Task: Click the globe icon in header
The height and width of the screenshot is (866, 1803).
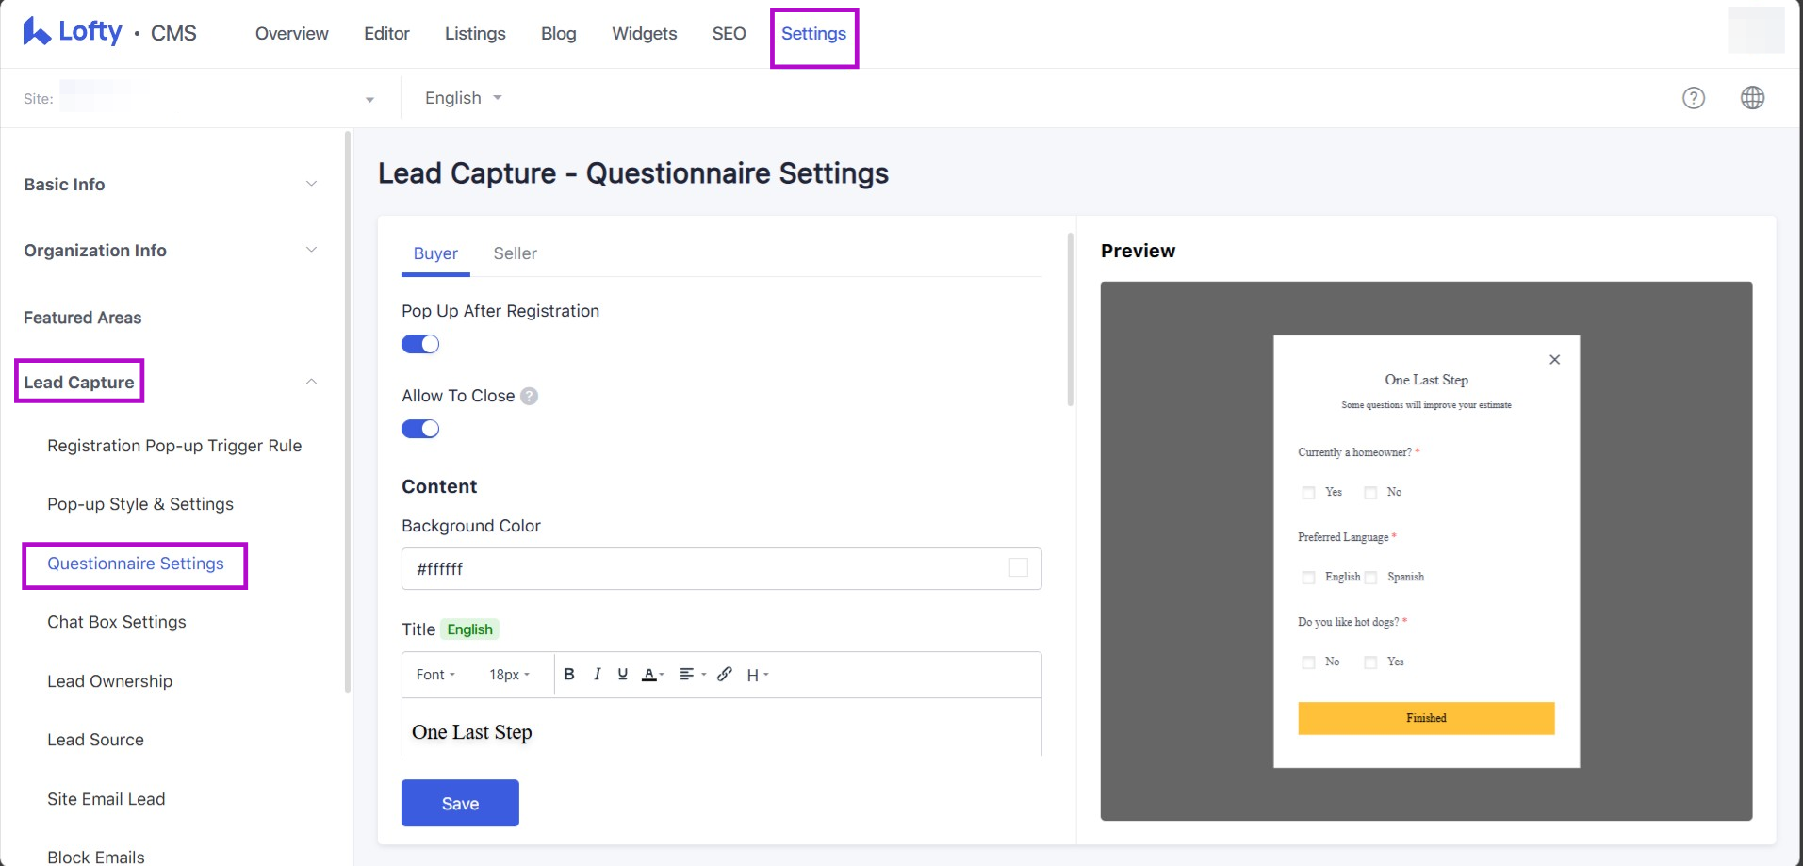Action: [x=1752, y=98]
